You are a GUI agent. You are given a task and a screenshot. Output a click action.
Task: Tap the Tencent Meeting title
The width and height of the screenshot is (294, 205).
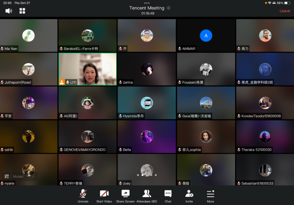point(147,8)
